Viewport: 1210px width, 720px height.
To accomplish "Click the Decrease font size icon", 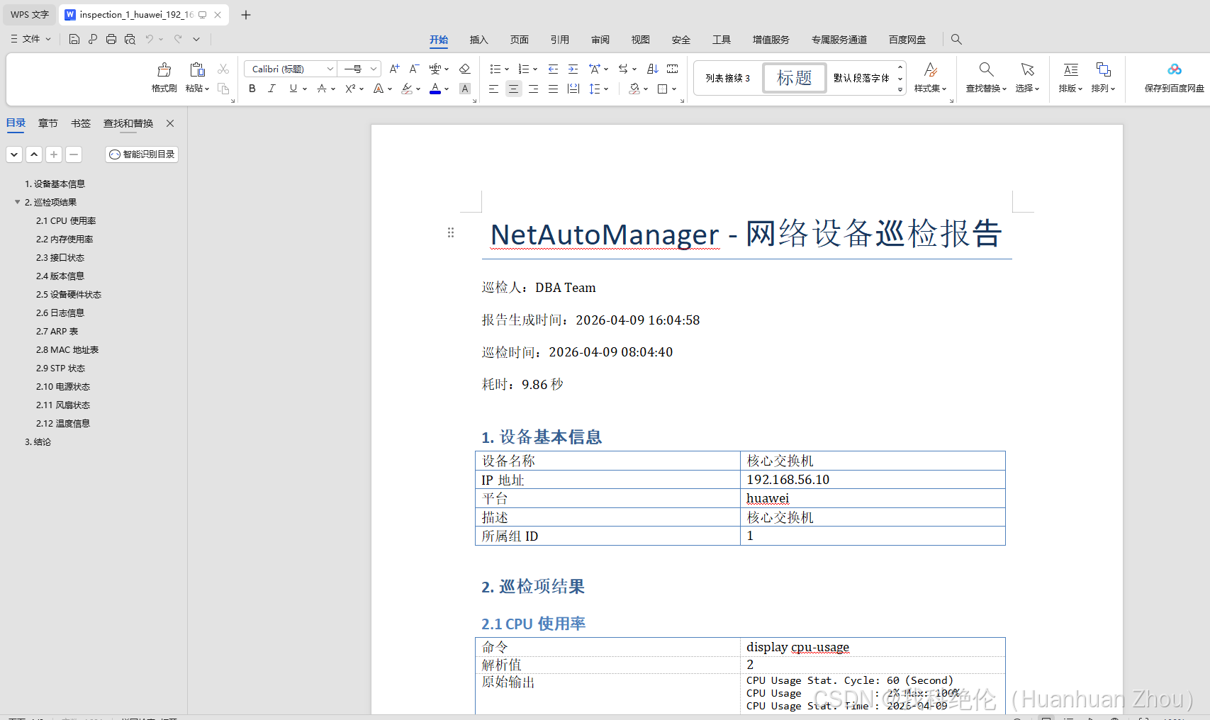I will point(415,69).
